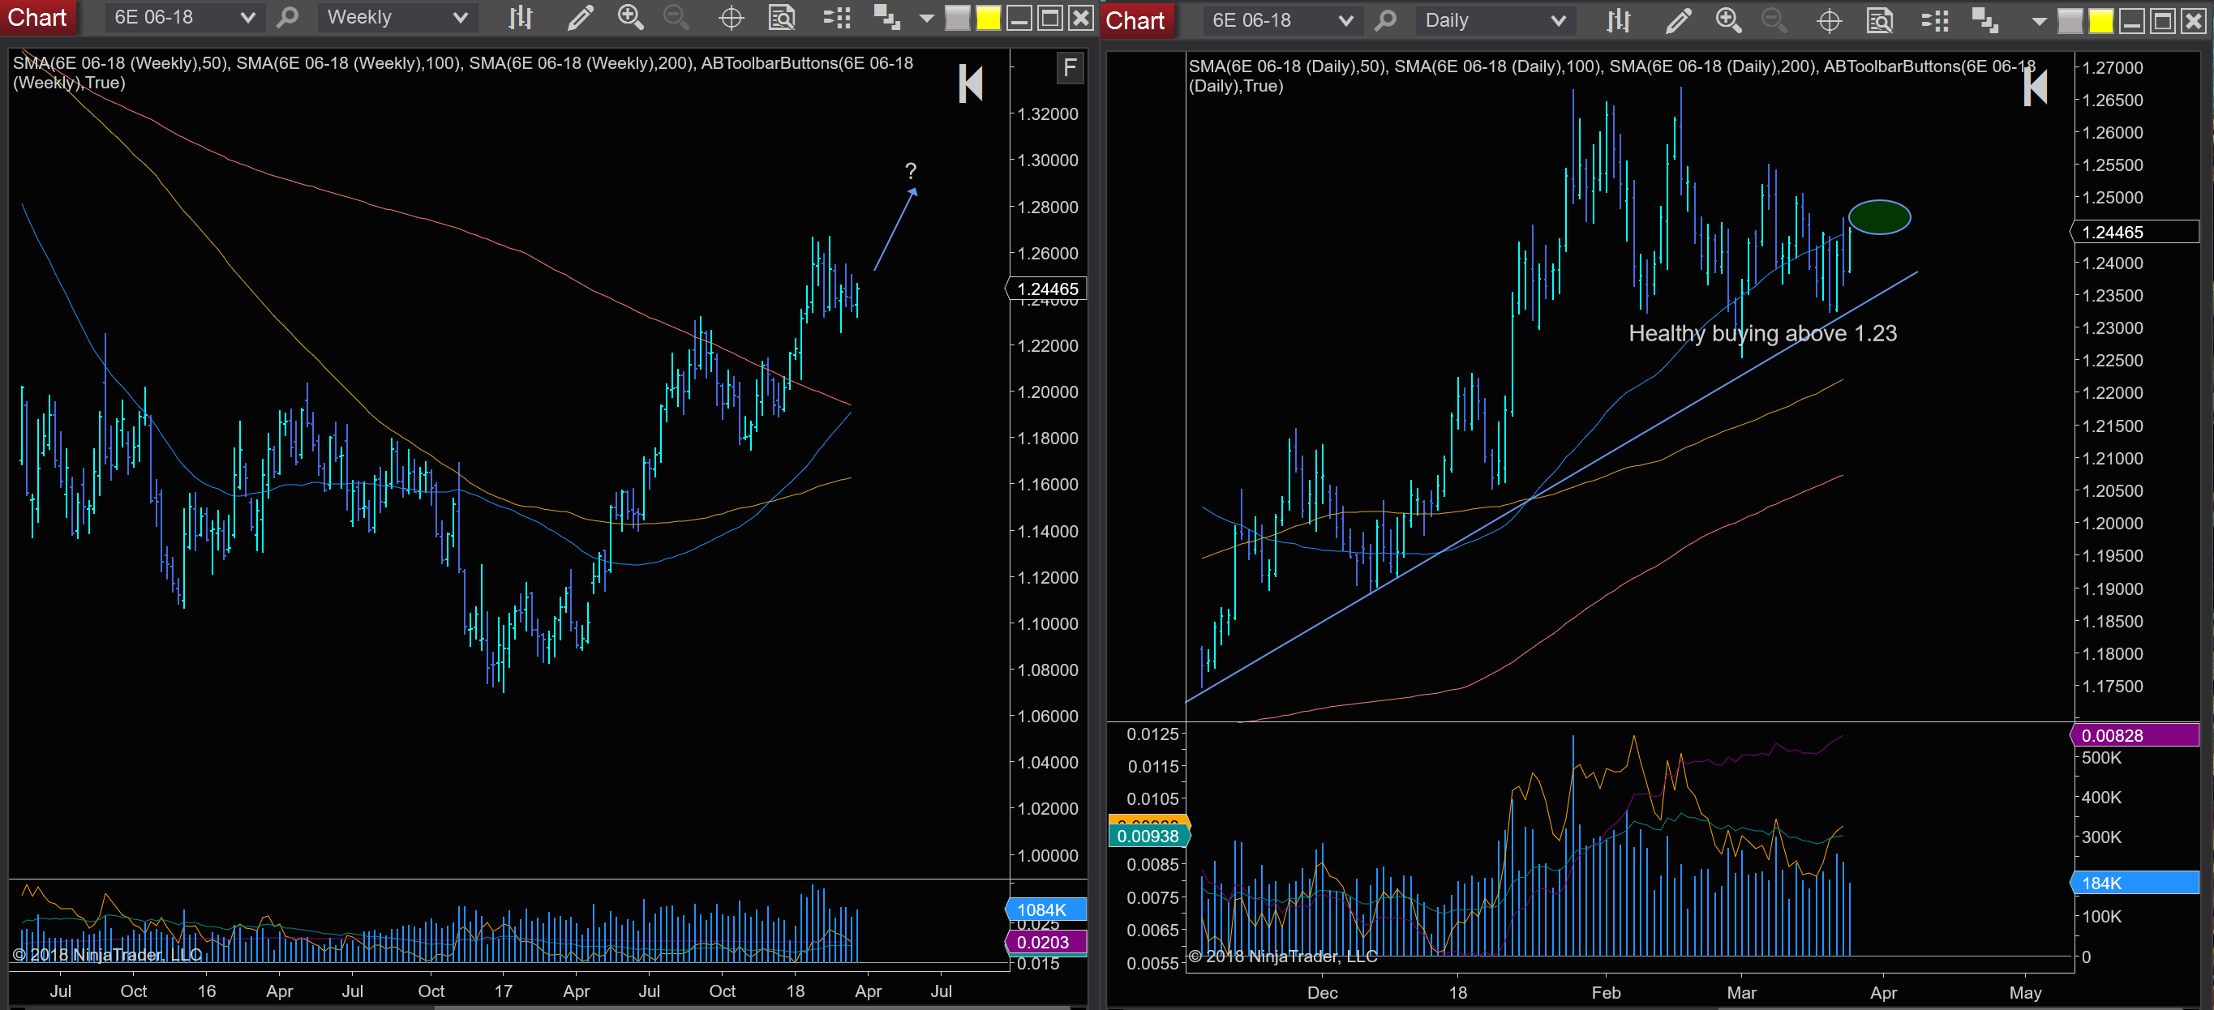Enable the crosshair pointer in Weekly chart
2214x1010 pixels.
pyautogui.click(x=732, y=17)
